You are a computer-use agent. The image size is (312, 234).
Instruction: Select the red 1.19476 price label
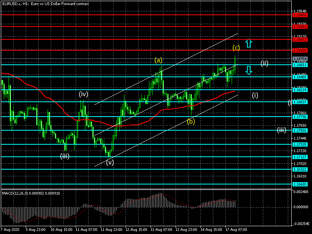(300, 15)
